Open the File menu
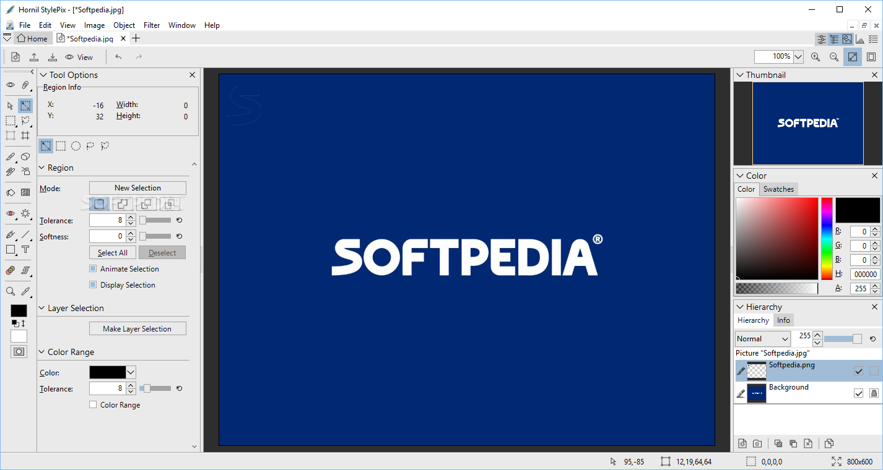This screenshot has width=883, height=470. pyautogui.click(x=25, y=25)
